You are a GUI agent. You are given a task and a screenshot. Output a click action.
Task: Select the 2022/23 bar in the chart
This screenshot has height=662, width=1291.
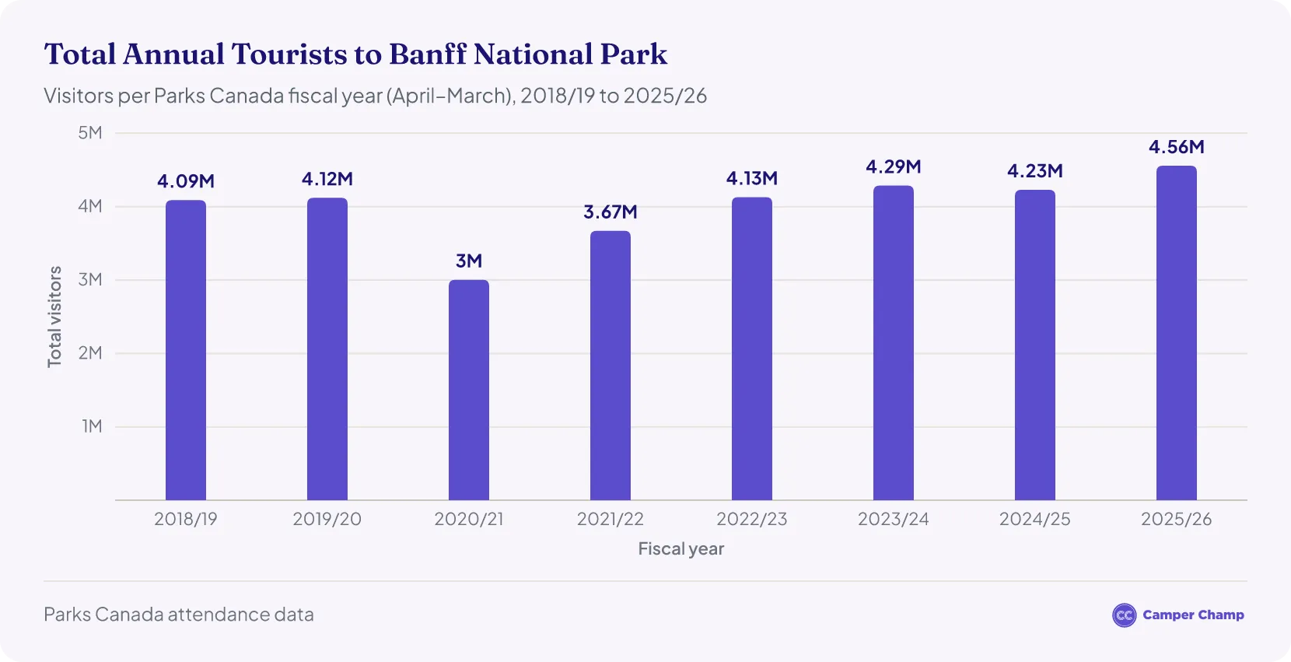point(752,349)
